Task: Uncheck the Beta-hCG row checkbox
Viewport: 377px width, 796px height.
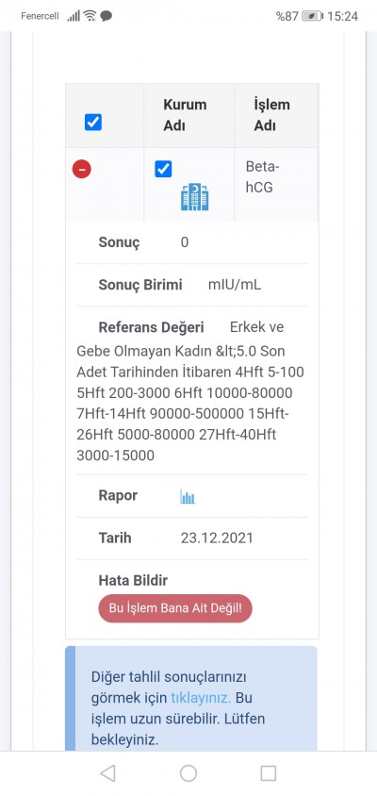Action: [163, 169]
